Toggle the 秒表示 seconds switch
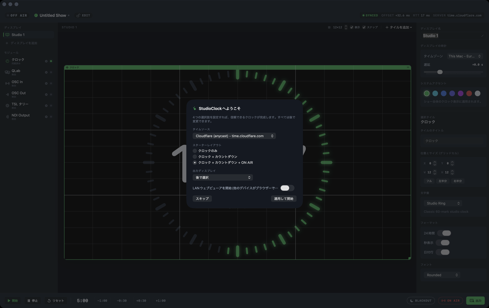This screenshot has width=489, height=308. pyautogui.click(x=443, y=243)
